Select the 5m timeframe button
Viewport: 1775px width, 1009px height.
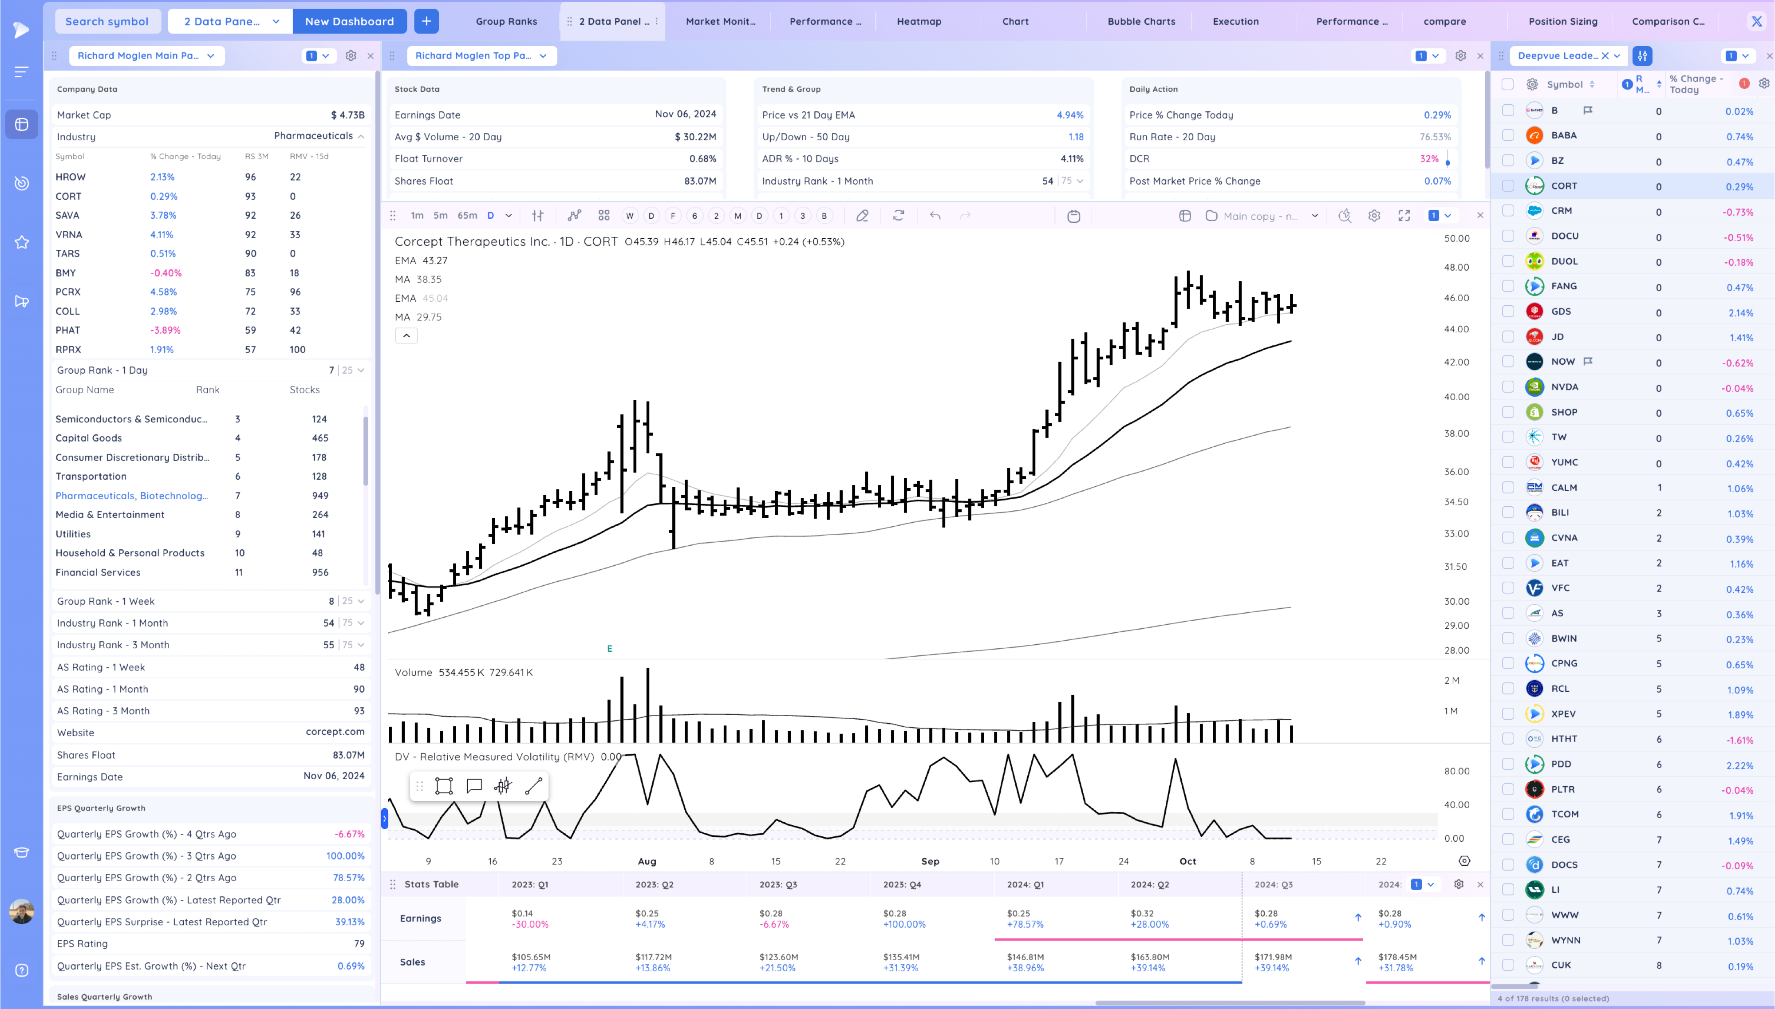(x=440, y=216)
